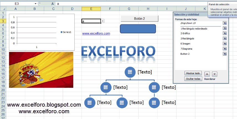Toggle eye icon for Button 2

pyautogui.click(x=225, y=54)
